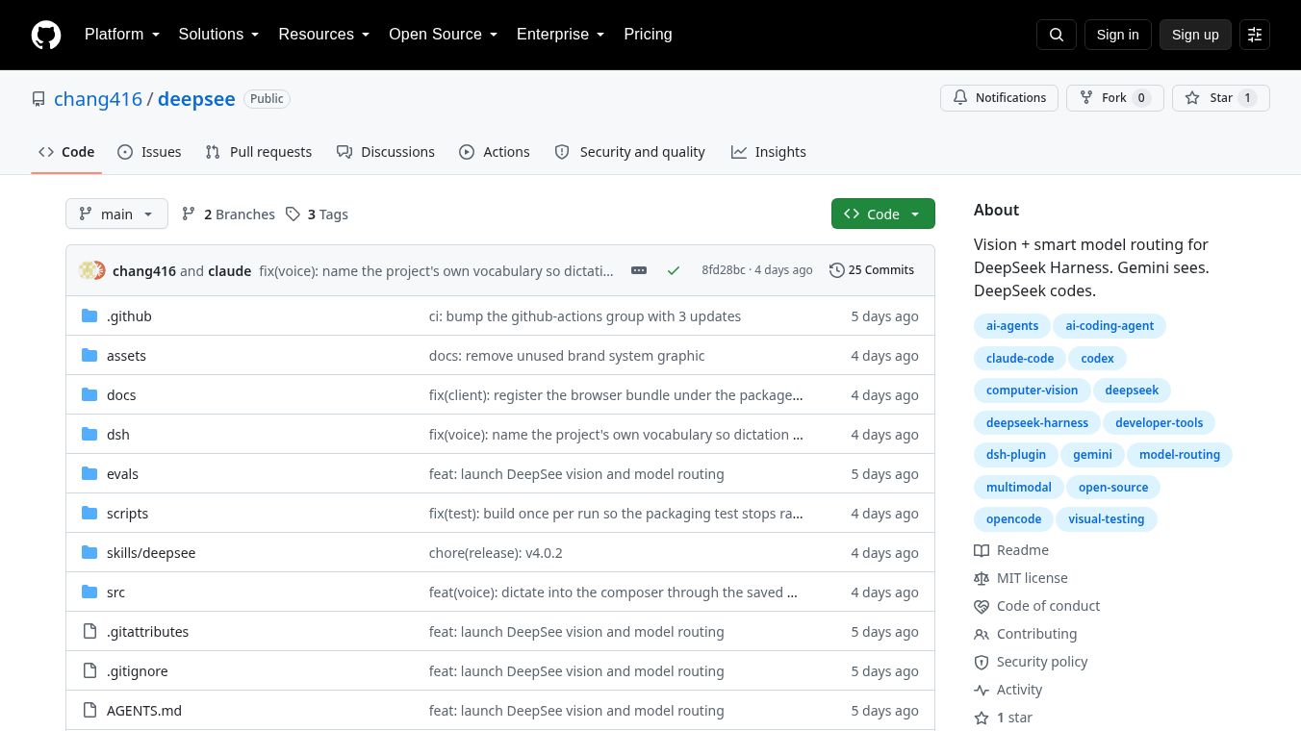Open the Enterprise dropdown menu

coord(561,35)
